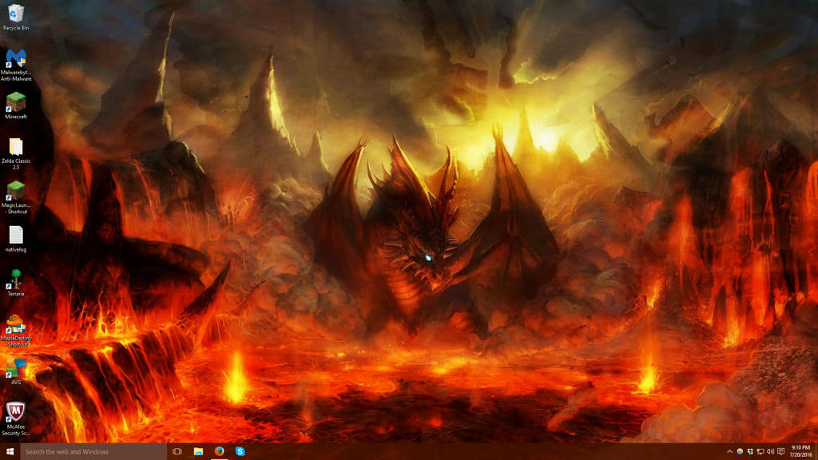Viewport: 818px width, 460px height.
Task: Select the Recycle Bin desktop icon
Action: [16, 17]
